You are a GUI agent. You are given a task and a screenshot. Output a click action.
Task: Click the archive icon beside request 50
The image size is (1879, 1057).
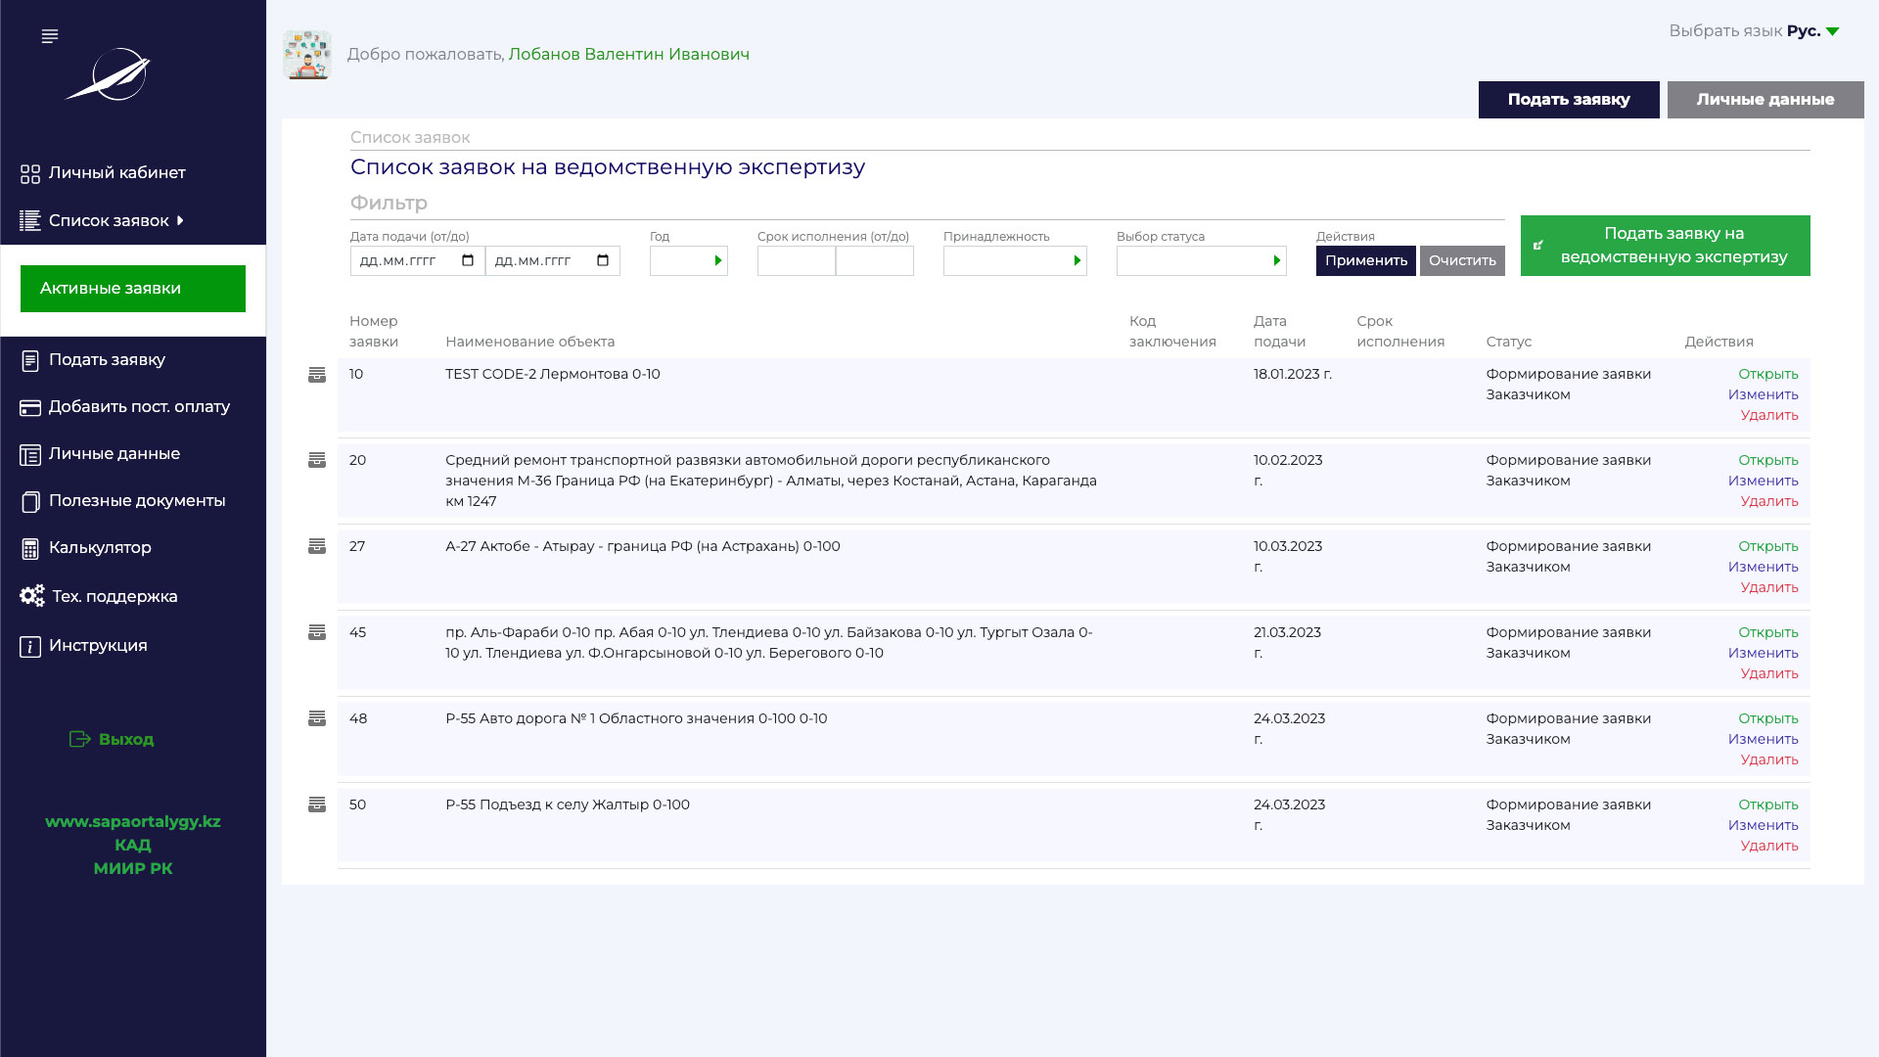(x=317, y=804)
